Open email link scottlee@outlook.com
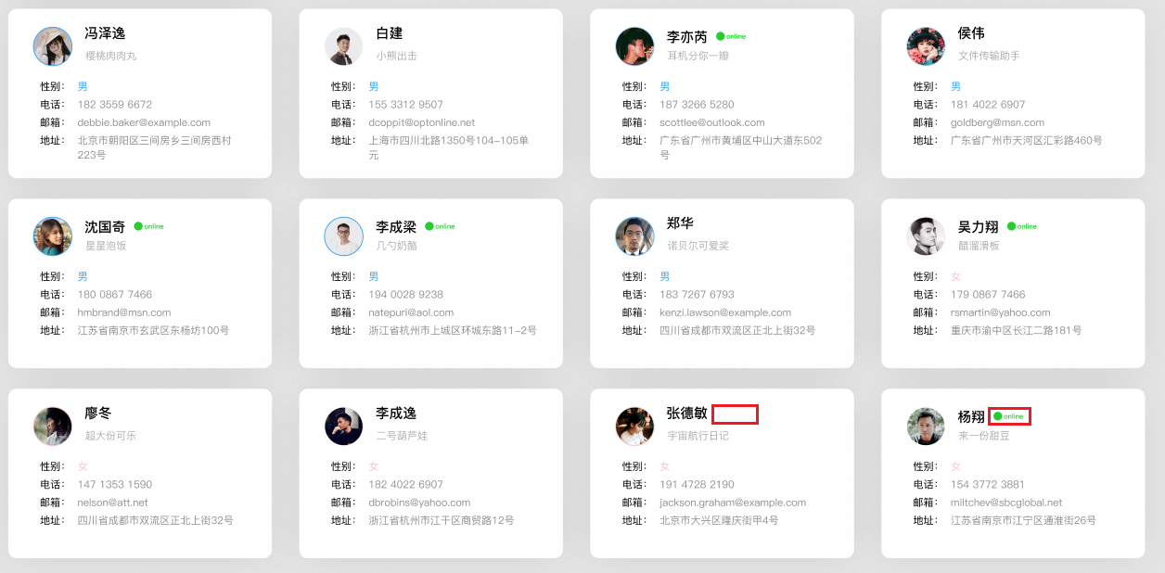Viewport: 1165px width, 573px height. coord(712,122)
